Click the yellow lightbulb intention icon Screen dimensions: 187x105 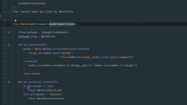pyautogui.click(x=15, y=21)
